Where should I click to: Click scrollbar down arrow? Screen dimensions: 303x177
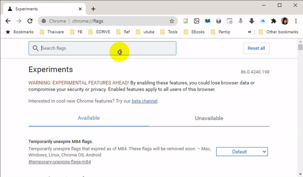pos(300,174)
